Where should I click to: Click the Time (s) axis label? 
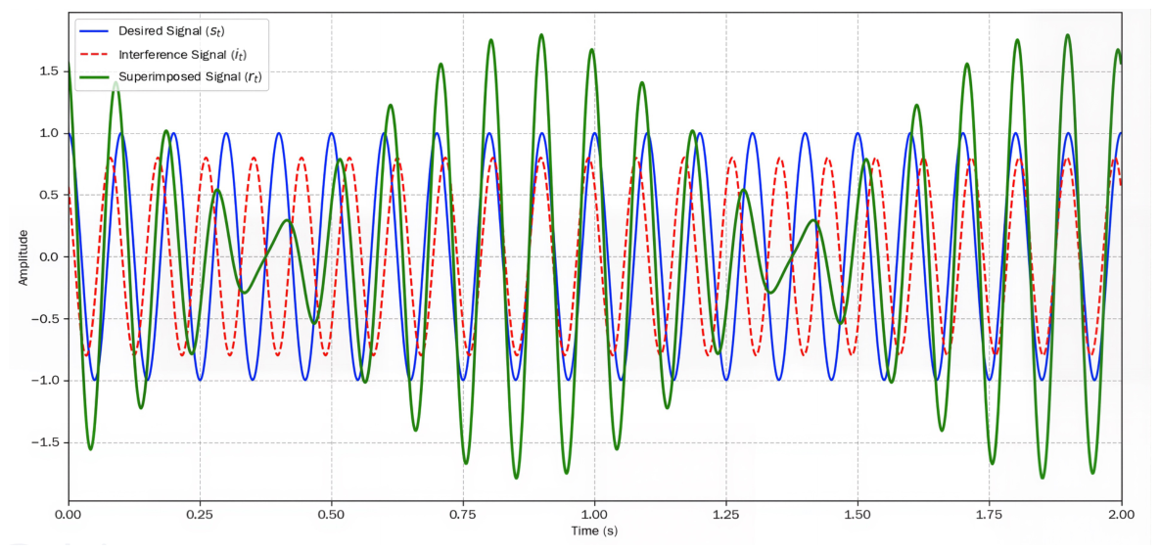coord(594,531)
